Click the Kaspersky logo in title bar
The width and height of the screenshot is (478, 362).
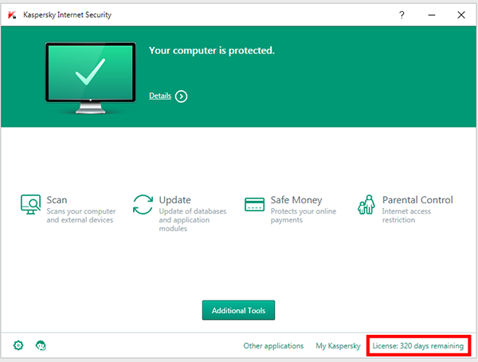coord(11,14)
